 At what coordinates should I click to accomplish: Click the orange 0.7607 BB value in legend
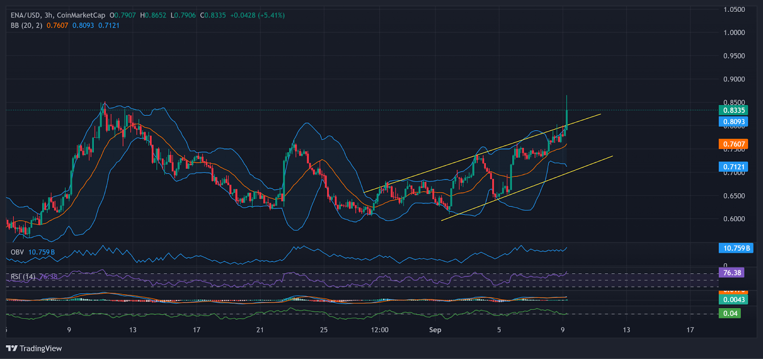pyautogui.click(x=57, y=25)
